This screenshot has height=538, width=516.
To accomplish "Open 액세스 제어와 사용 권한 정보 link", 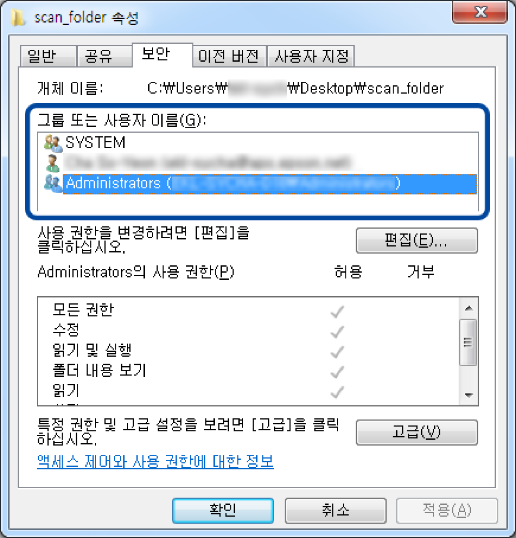I will click(x=155, y=461).
